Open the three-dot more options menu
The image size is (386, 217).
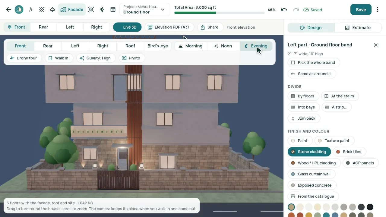tap(378, 10)
